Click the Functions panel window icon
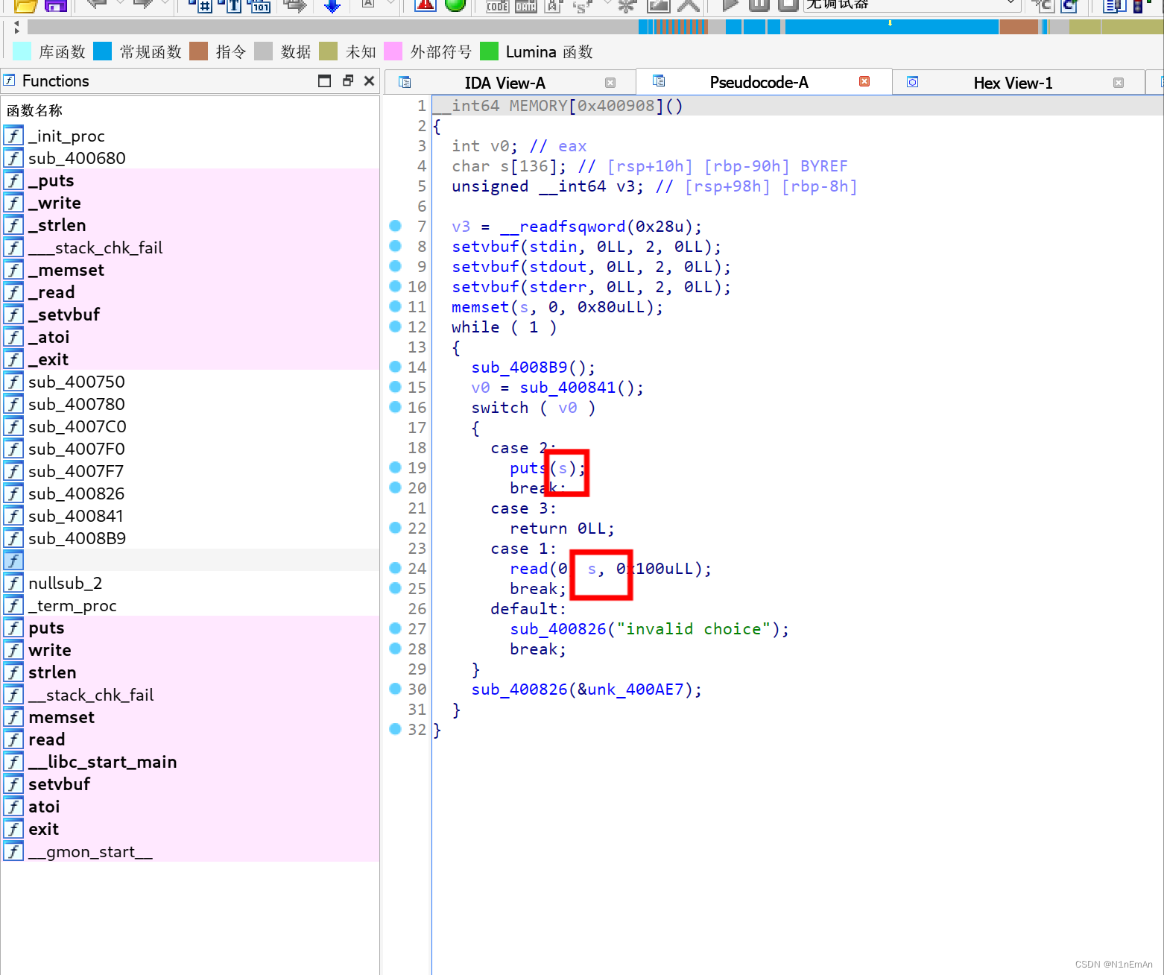 9,80
